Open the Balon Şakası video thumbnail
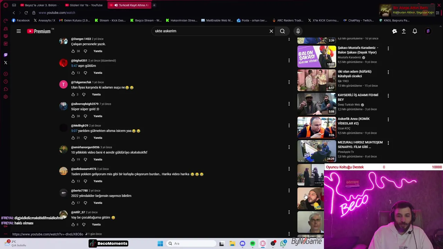443x249 pixels. click(x=316, y=56)
